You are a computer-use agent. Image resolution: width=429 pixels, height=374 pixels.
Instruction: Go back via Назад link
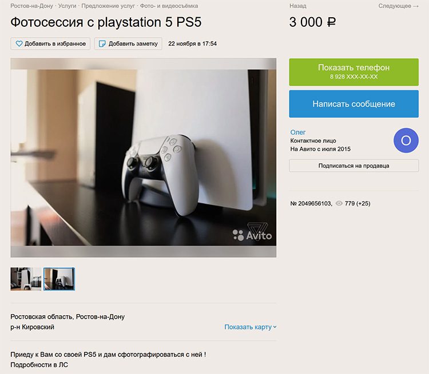[298, 6]
